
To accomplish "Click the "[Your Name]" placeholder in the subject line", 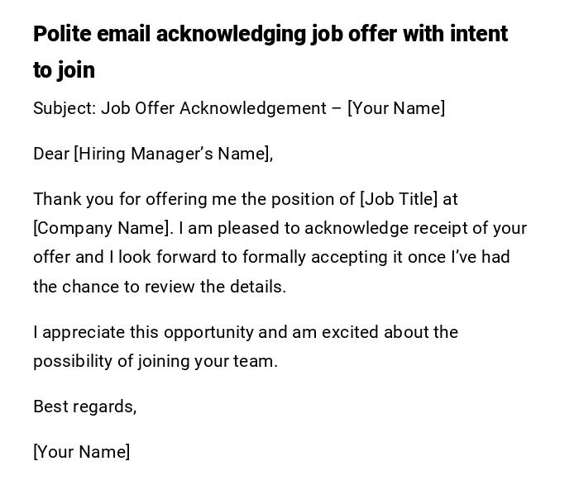I will [x=396, y=108].
